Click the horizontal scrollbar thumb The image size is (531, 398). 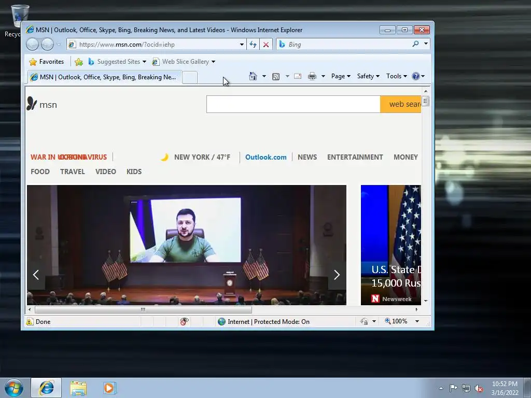click(x=143, y=309)
